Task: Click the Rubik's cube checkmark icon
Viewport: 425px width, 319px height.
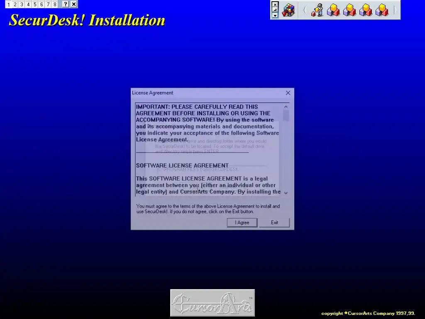Action: tap(288, 10)
